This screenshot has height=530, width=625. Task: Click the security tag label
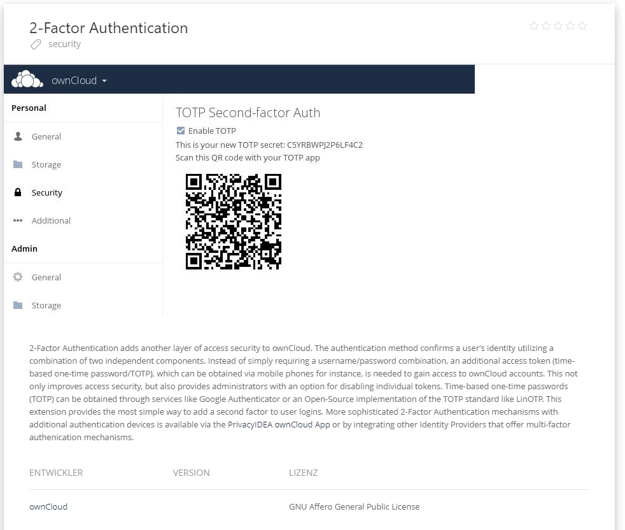coord(64,44)
